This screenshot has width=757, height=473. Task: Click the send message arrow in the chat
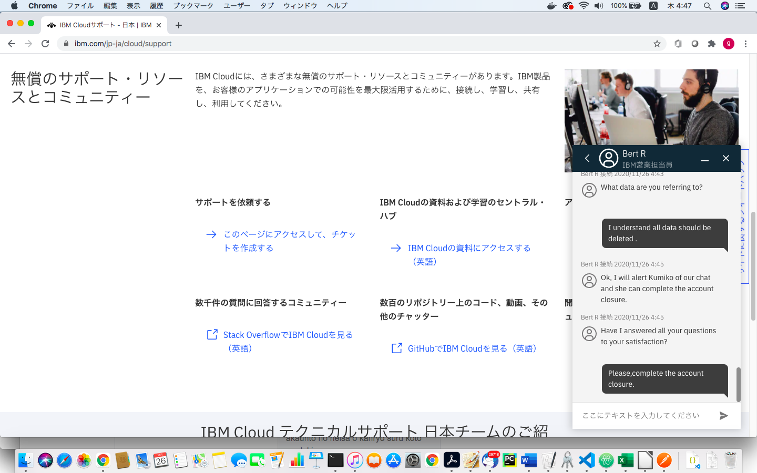pyautogui.click(x=724, y=415)
